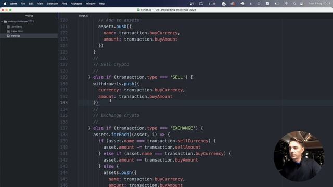Click 'assets.push({' on line 121
Viewport: 333px width, 187px height.
tap(114, 26)
